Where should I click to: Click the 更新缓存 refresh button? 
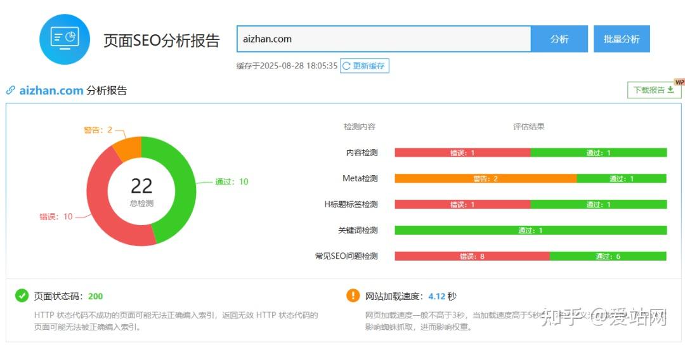click(364, 66)
